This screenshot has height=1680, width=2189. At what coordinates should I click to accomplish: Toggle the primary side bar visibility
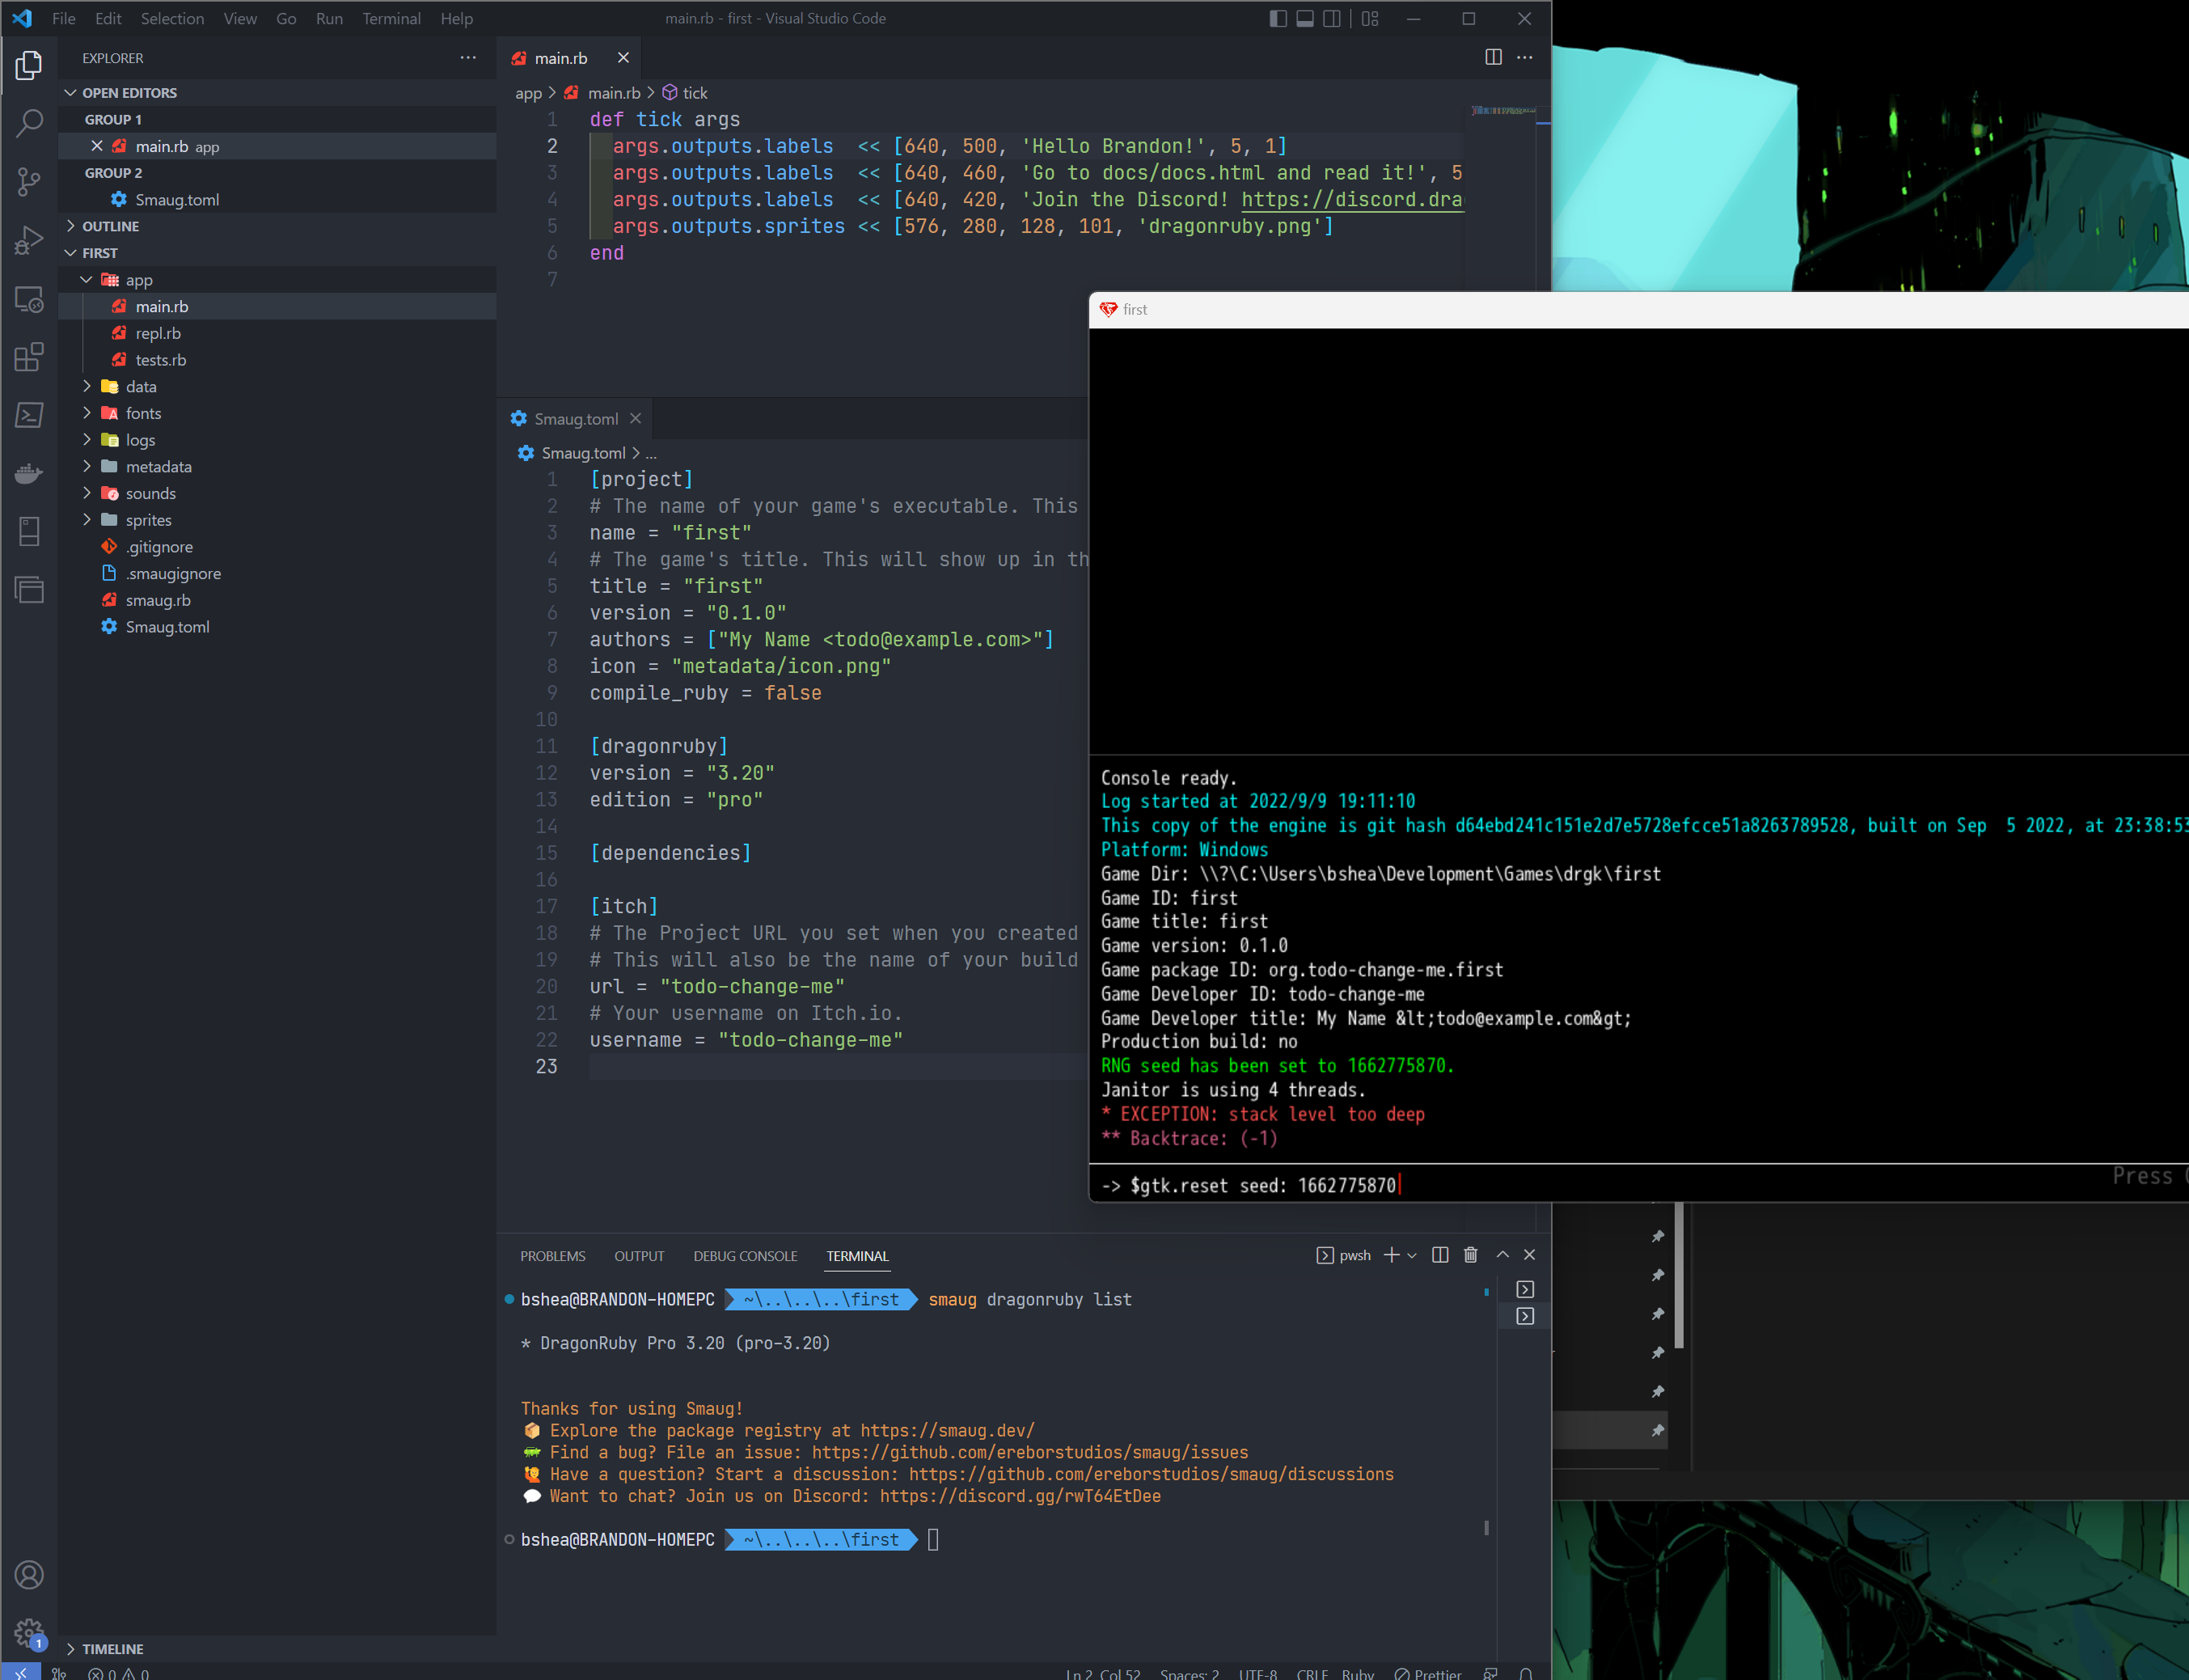pos(1276,18)
